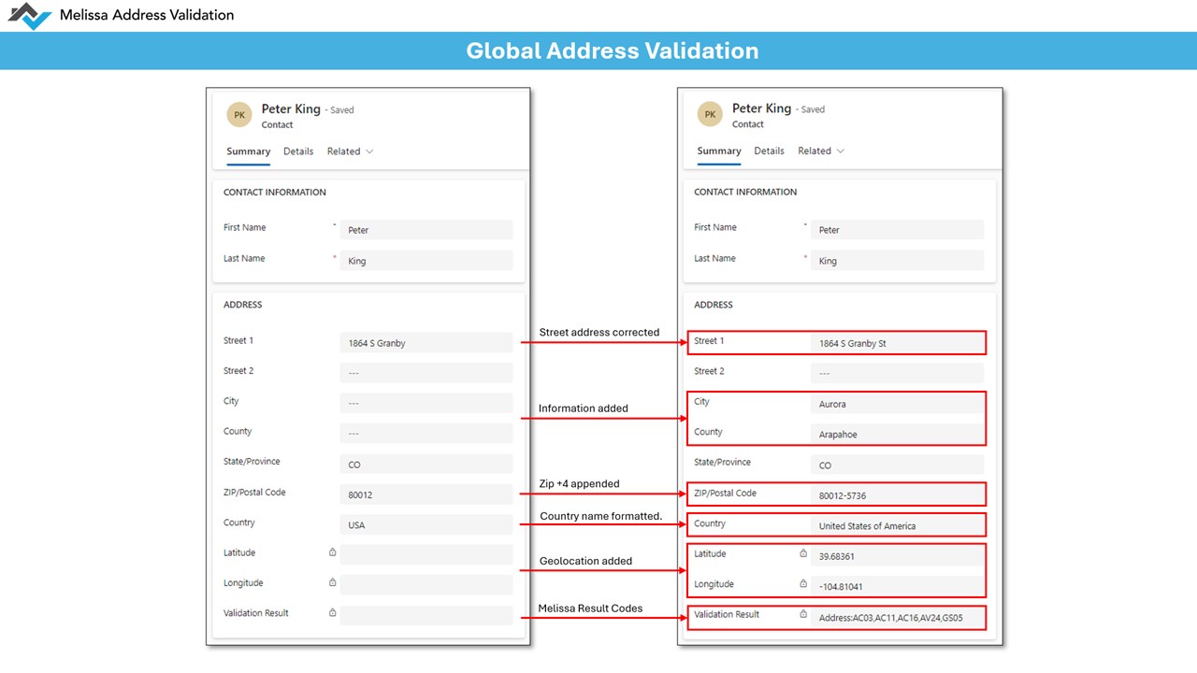Click Peter King name in right panel header

(x=761, y=108)
